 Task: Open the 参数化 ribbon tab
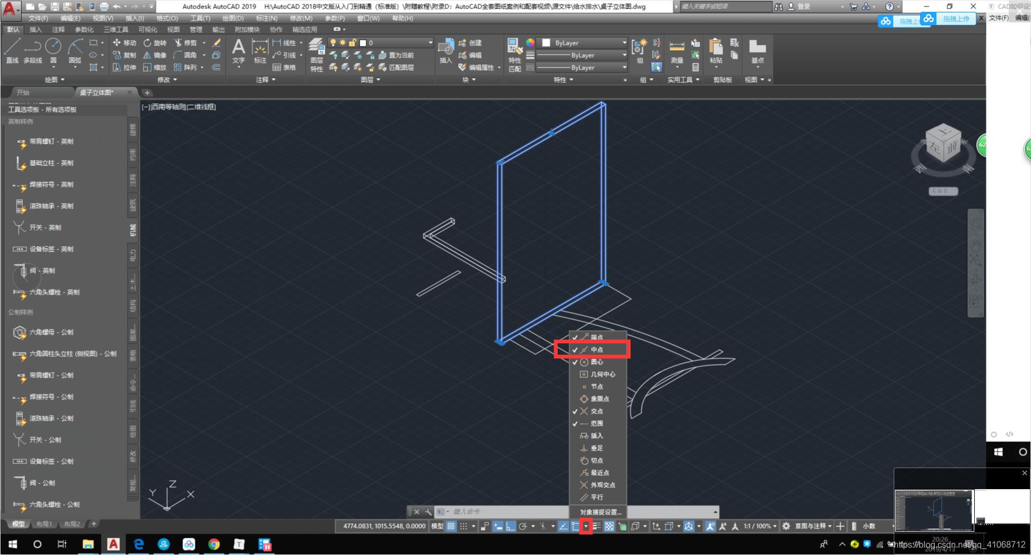pos(84,29)
